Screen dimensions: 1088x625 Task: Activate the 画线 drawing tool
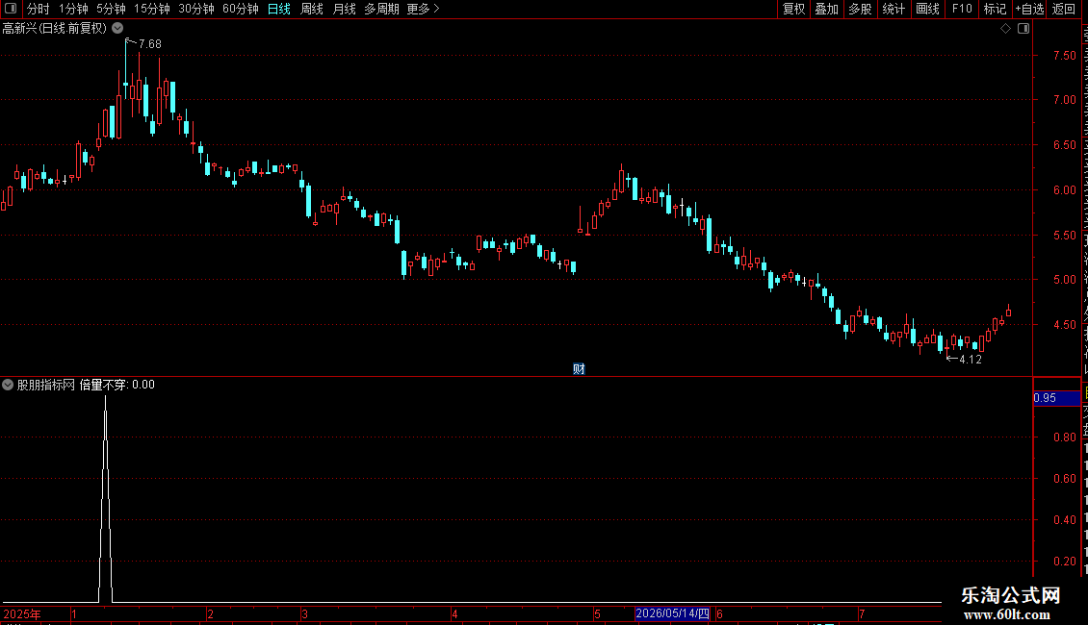coord(927,9)
